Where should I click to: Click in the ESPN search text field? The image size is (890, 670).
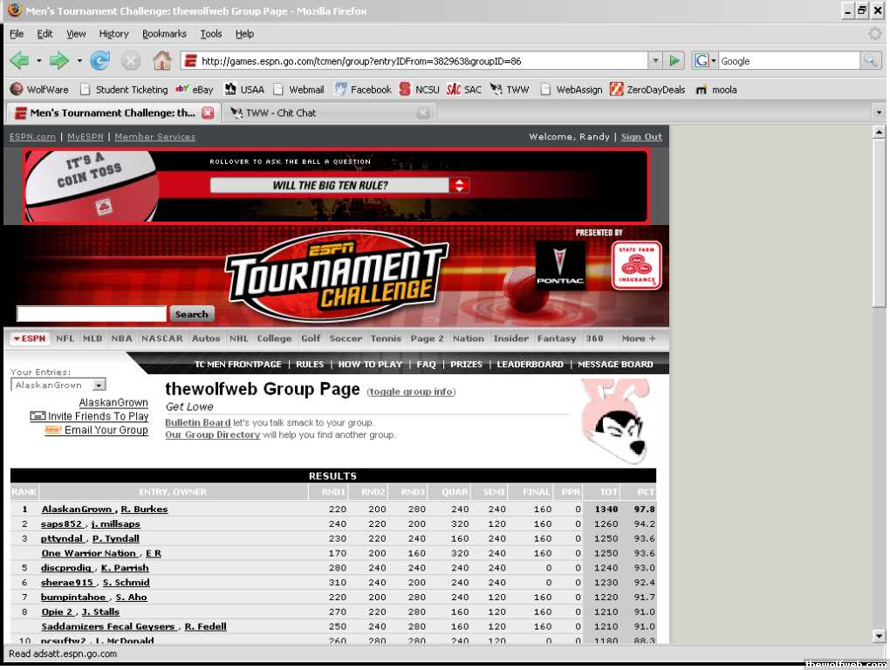[x=91, y=314]
